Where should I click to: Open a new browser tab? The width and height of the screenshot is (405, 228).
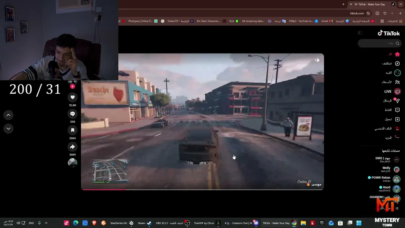pos(343,4)
